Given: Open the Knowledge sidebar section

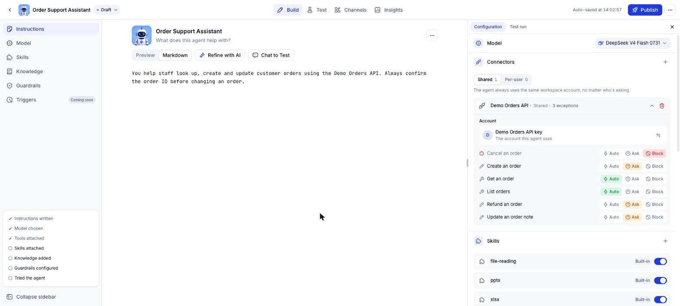Looking at the screenshot, I should coord(51,72).
